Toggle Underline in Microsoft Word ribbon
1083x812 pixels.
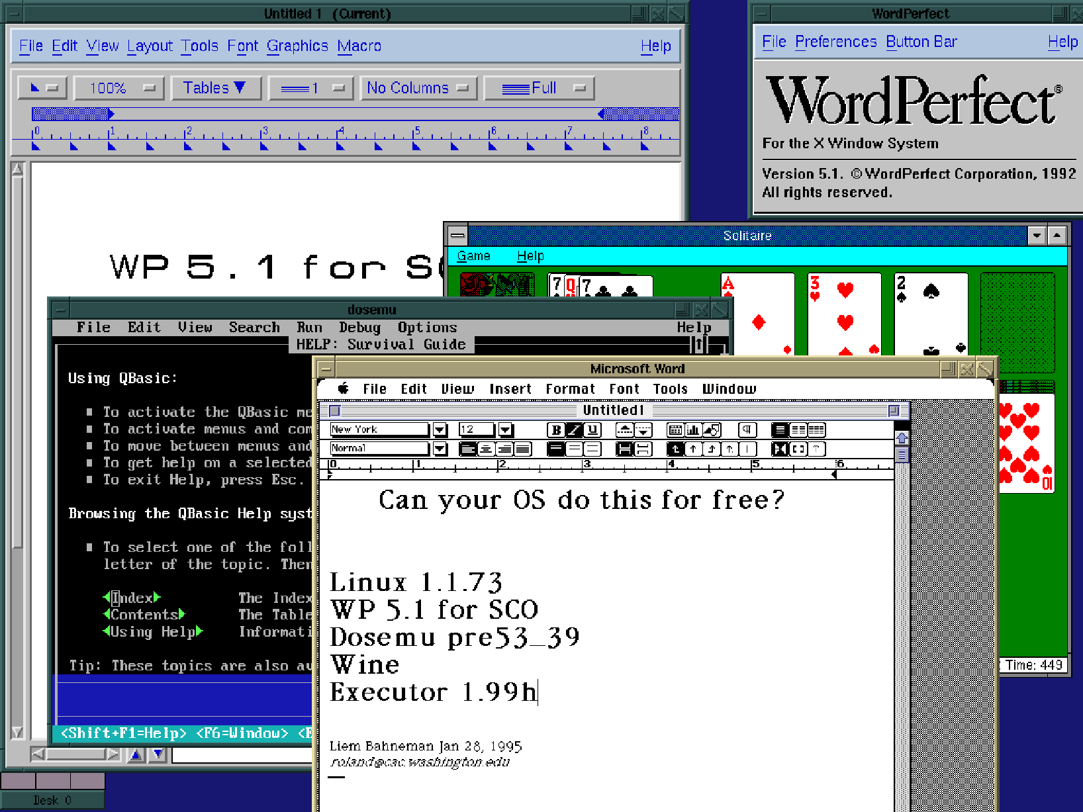(x=592, y=430)
